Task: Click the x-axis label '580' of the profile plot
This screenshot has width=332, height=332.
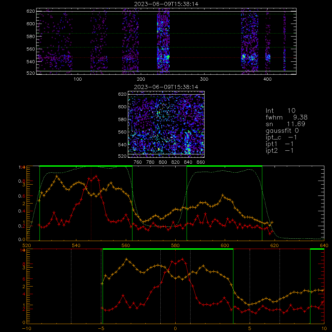Action: [175, 245]
